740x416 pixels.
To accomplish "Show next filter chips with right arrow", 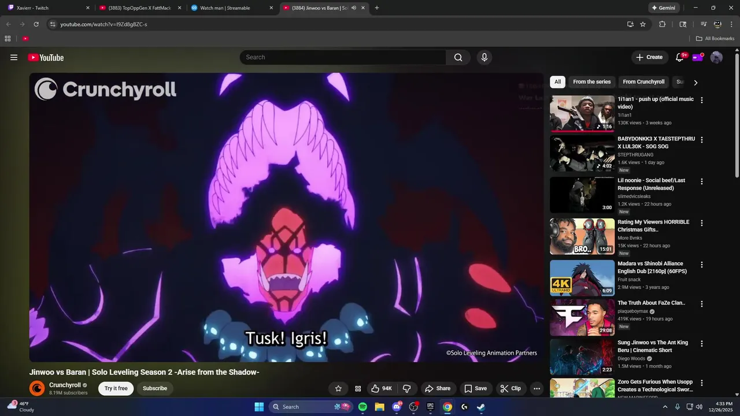I will pyautogui.click(x=695, y=83).
